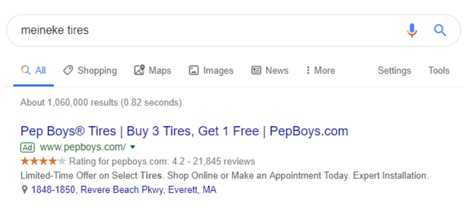Screen dimensions: 469x214
Task: Click the green Ad badge label
Action: pyautogui.click(x=28, y=147)
